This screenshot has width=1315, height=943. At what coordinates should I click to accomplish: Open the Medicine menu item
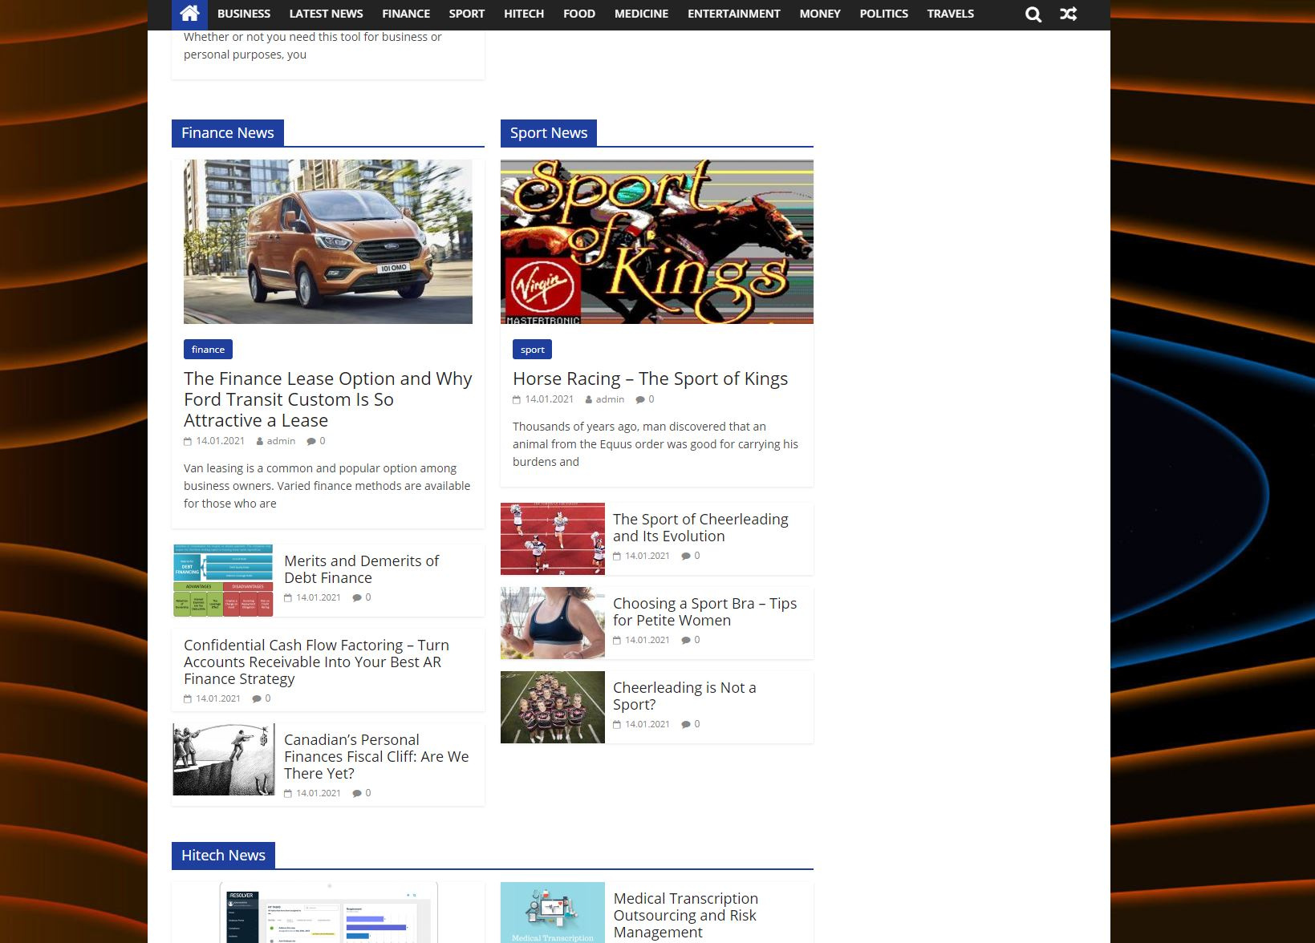(641, 14)
